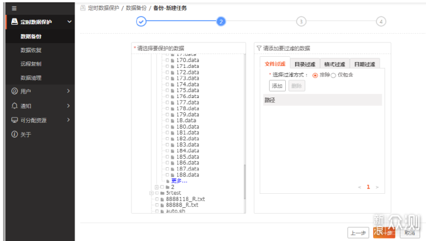Check the 172.data checkbox
The height and width of the screenshot is (241, 426).
pos(167,73)
